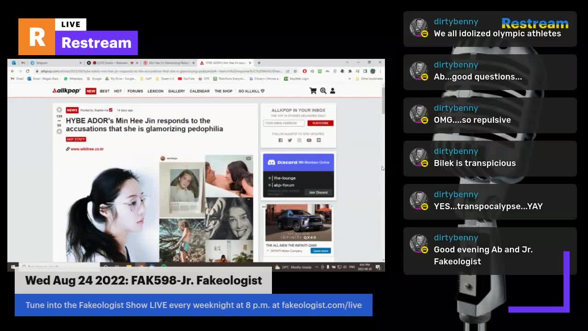Click the red Opera-style extension icon
The image size is (588, 331).
click(x=305, y=71)
